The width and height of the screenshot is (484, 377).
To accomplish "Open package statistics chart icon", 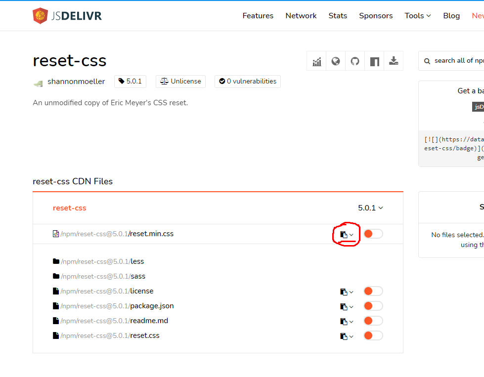I will tap(316, 61).
